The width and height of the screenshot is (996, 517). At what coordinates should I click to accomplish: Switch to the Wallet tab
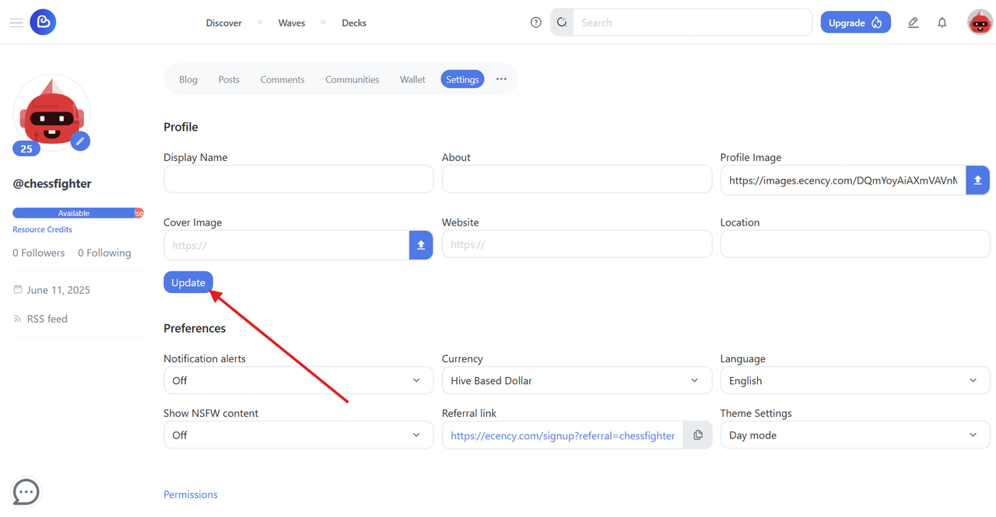click(412, 79)
